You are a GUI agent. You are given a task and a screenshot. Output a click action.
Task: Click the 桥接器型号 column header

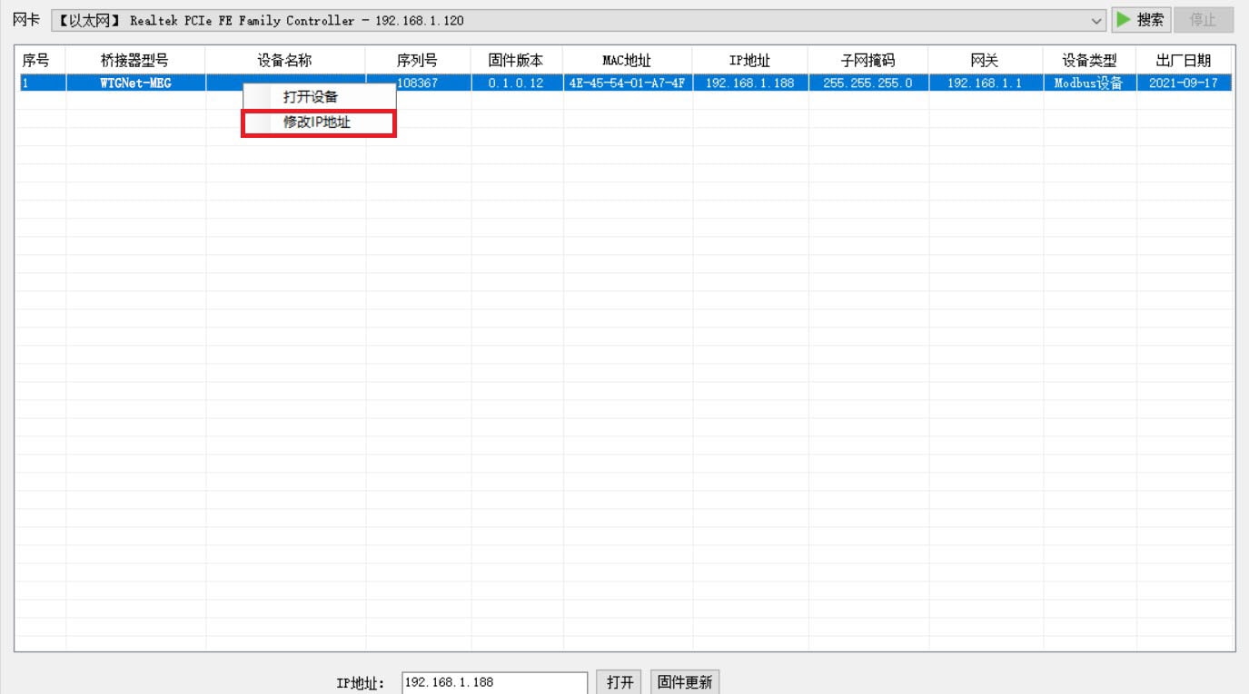[x=135, y=61]
